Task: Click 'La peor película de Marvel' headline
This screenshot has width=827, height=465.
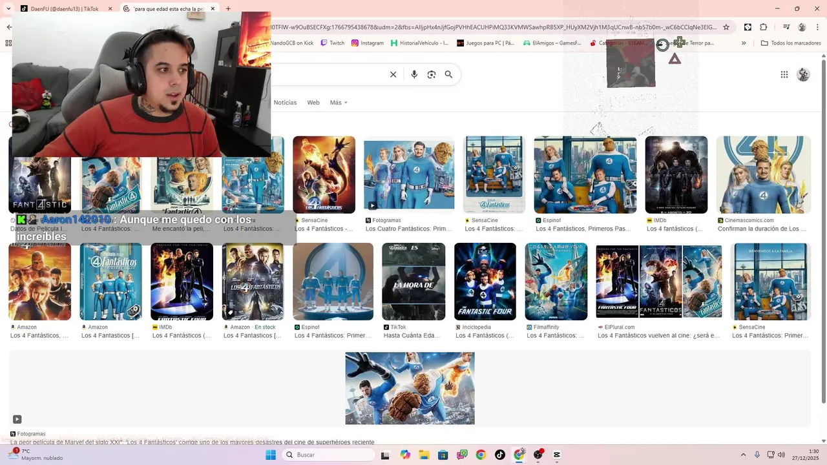Action: (193, 442)
